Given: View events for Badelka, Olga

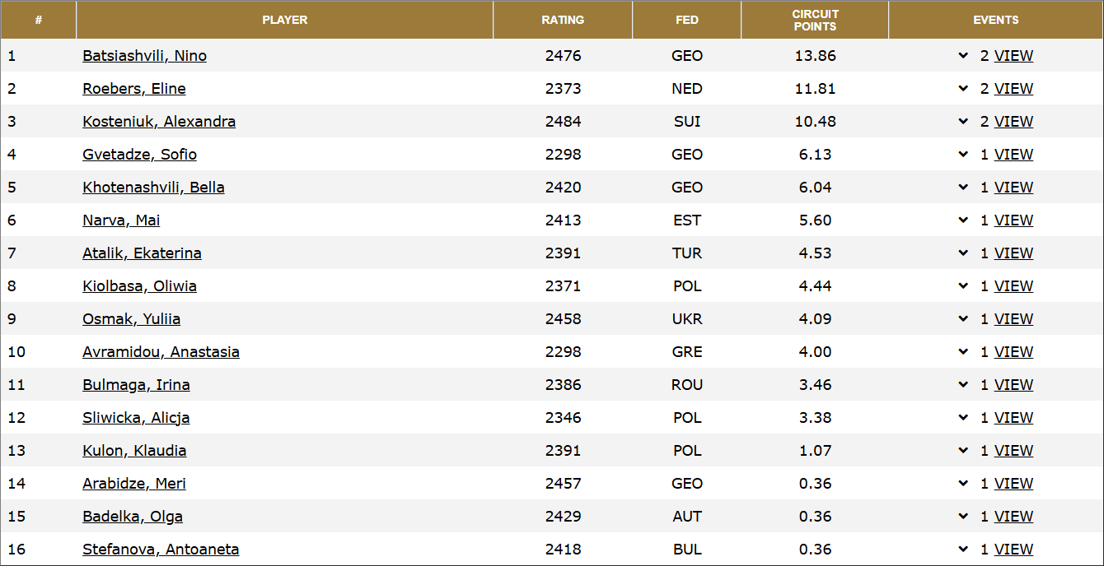Looking at the screenshot, I should [1013, 516].
